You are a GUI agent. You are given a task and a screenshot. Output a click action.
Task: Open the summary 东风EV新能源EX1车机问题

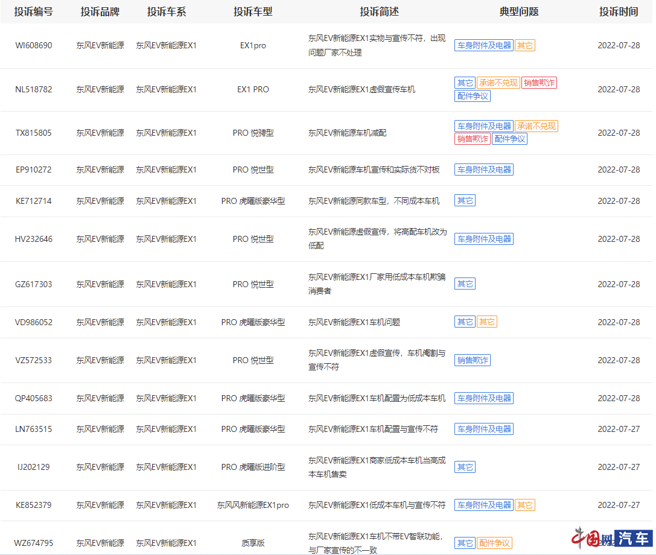coord(354,323)
